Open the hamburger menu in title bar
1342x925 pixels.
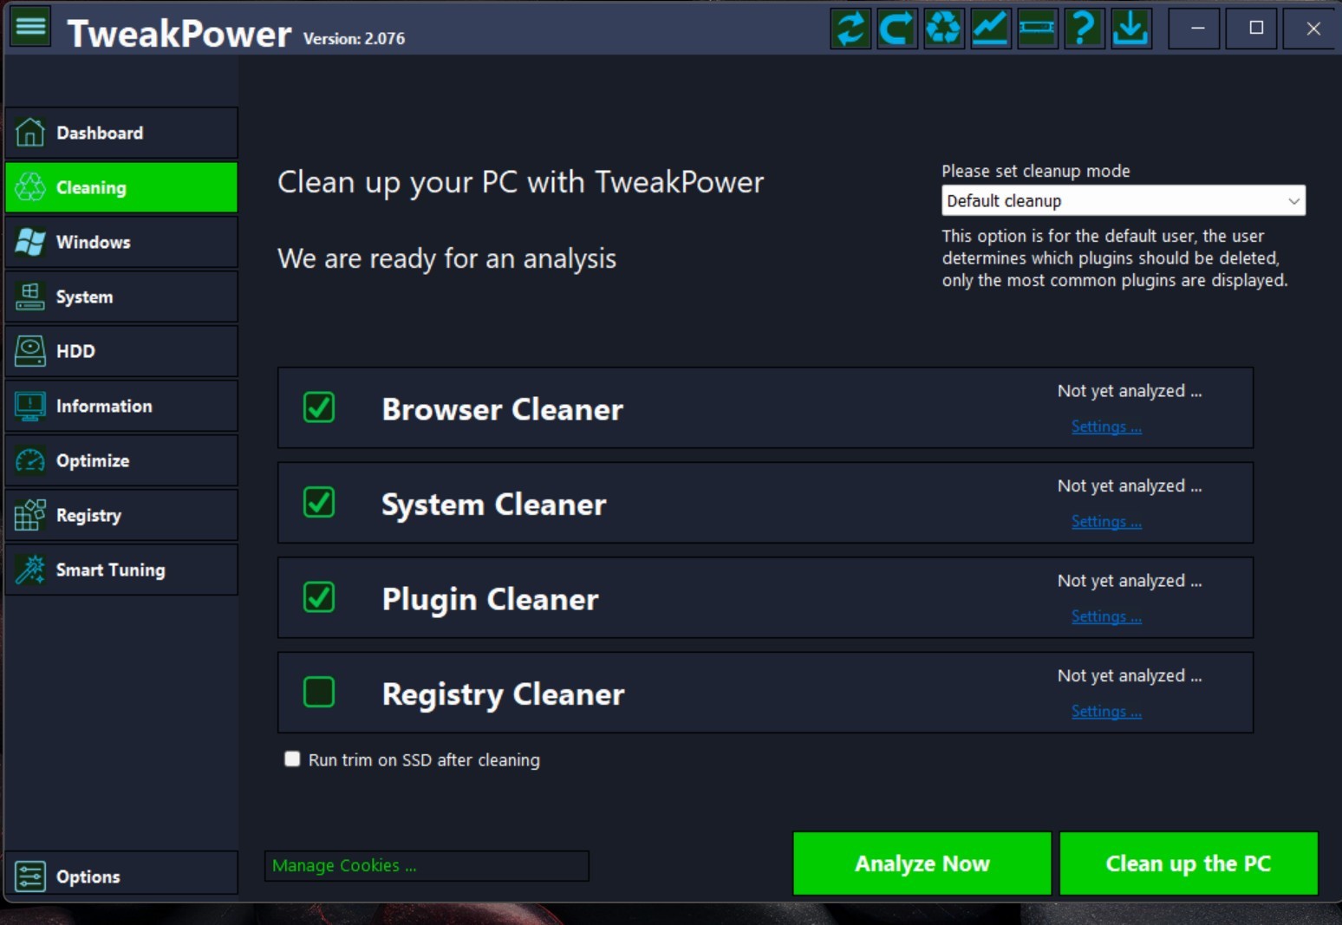click(x=30, y=28)
